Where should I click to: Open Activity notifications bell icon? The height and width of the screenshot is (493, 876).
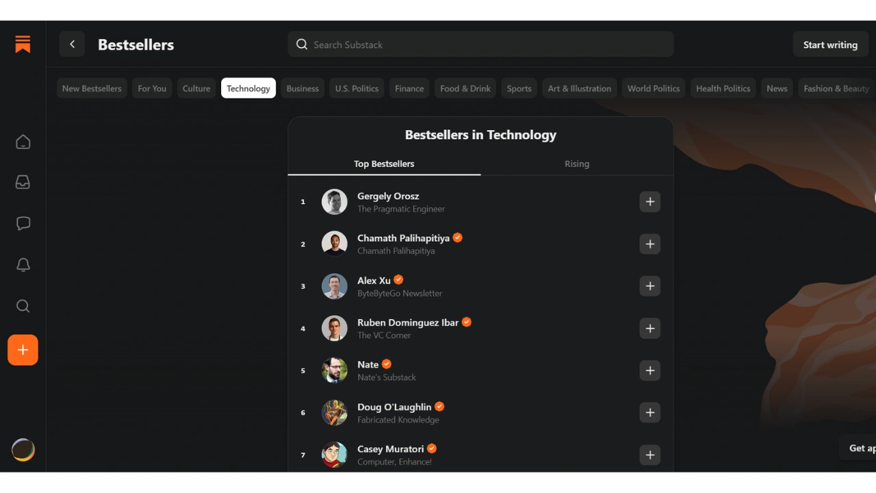tap(23, 264)
